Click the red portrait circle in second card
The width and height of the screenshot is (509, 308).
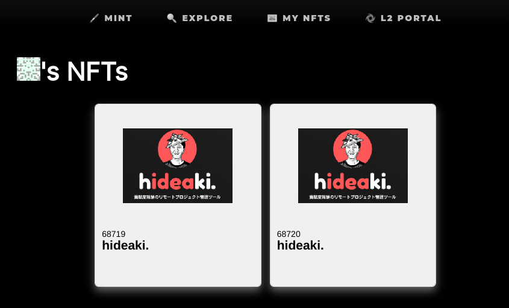pos(352,149)
